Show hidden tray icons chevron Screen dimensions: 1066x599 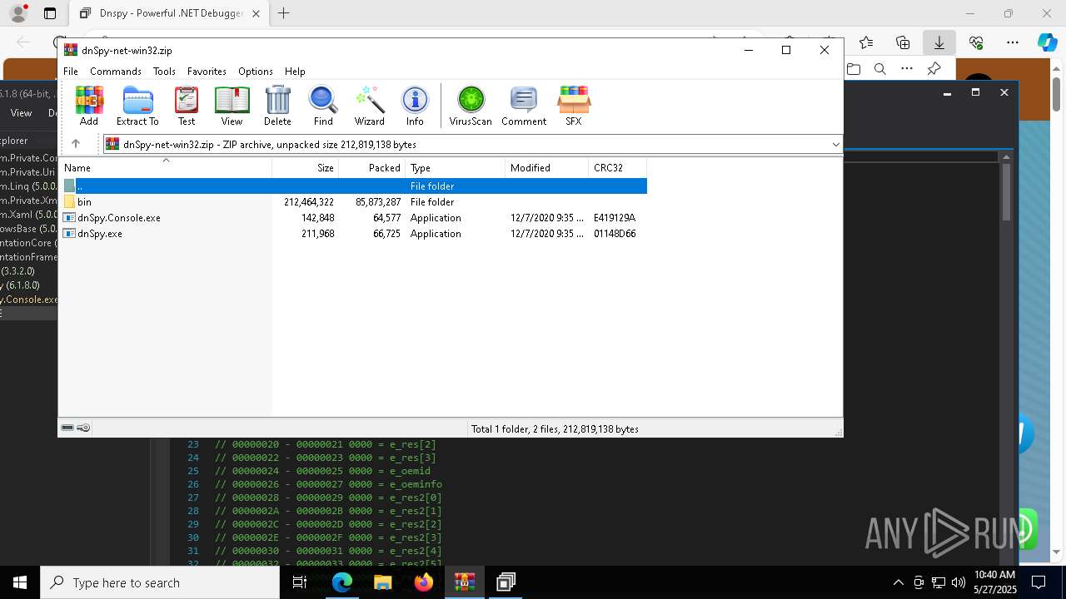[898, 582]
